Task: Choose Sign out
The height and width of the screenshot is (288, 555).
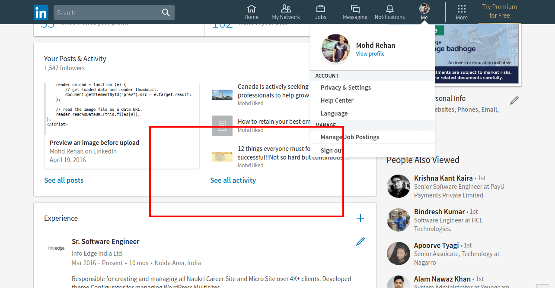Action: 332,150
